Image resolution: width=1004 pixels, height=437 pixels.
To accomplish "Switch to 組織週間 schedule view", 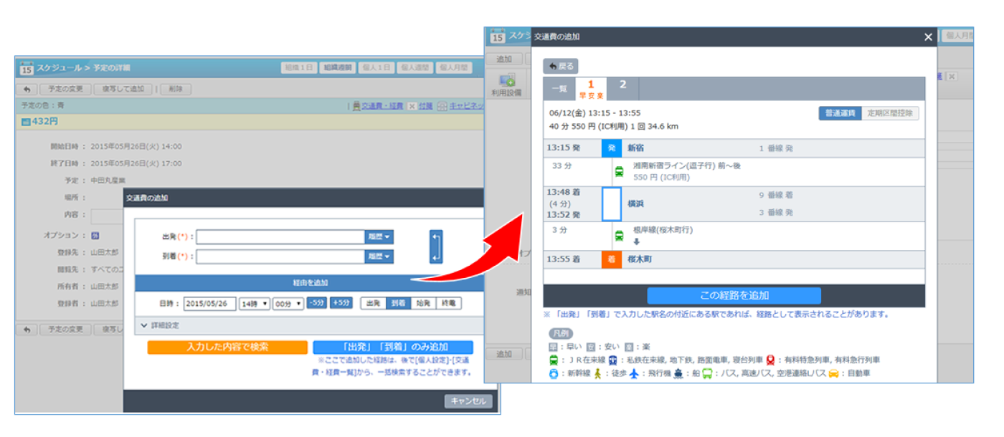I will pos(336,67).
